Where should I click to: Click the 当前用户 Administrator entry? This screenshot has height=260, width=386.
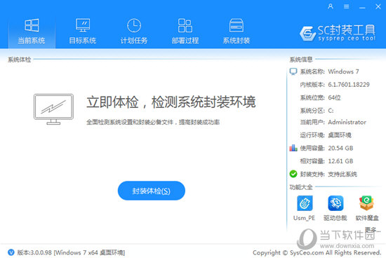pyautogui.click(x=333, y=122)
